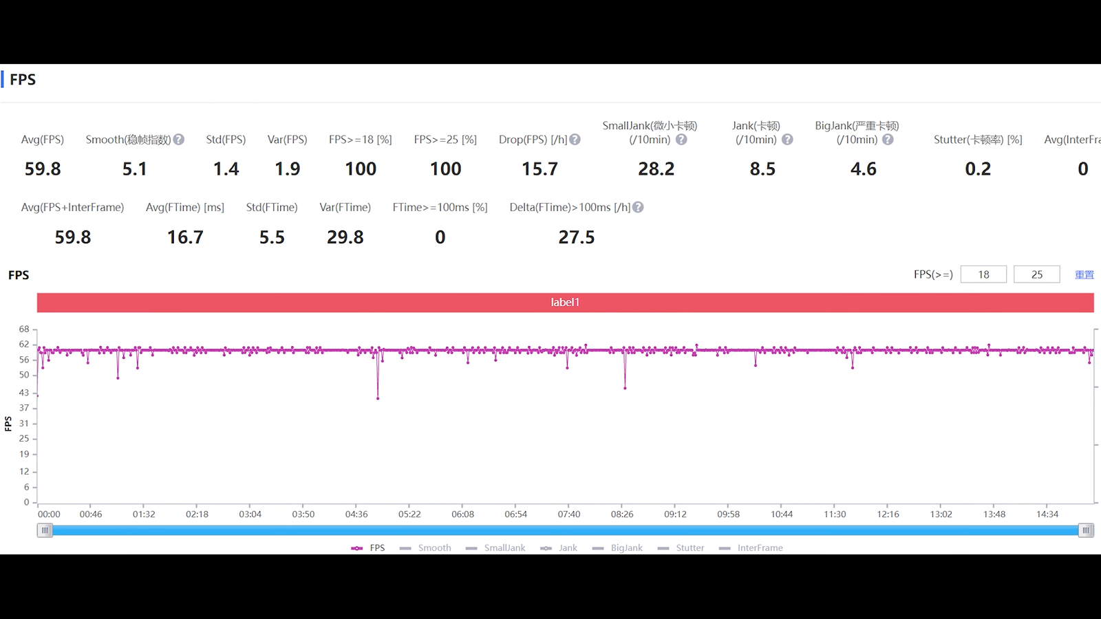Toggle the Stutter legend item
The width and height of the screenshot is (1101, 619).
pos(681,548)
